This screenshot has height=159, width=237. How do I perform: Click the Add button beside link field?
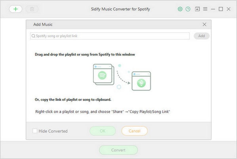pyautogui.click(x=201, y=36)
